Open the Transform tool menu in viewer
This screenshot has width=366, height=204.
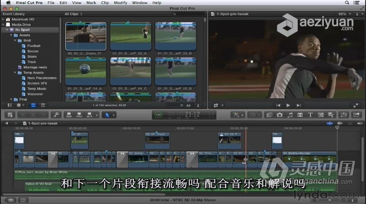tap(219, 105)
